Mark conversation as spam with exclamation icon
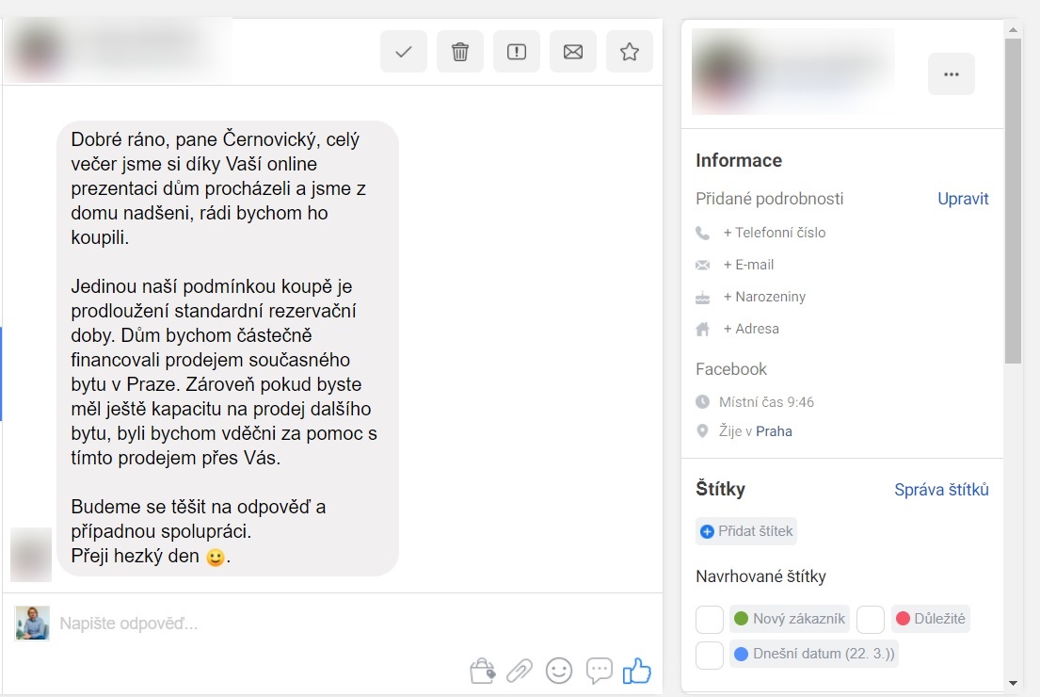Screen dimensions: 1040x697 coord(517,52)
